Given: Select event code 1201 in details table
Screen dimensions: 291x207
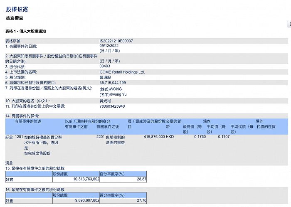Looking at the screenshot, I should click(x=19, y=137).
